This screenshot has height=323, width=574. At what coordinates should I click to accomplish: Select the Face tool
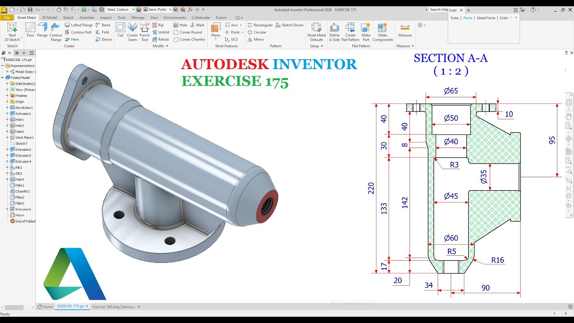pyautogui.click(x=30, y=30)
